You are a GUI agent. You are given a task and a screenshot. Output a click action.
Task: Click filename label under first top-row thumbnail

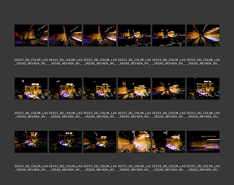pos(31,62)
